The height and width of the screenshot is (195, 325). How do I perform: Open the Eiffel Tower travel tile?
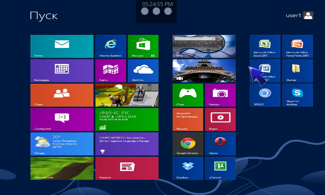tap(204, 71)
